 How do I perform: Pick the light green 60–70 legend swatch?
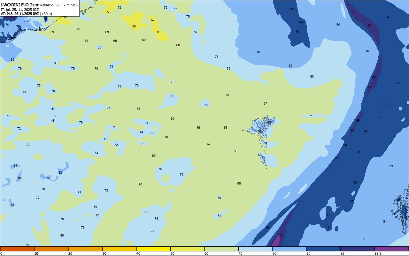click(x=221, y=249)
